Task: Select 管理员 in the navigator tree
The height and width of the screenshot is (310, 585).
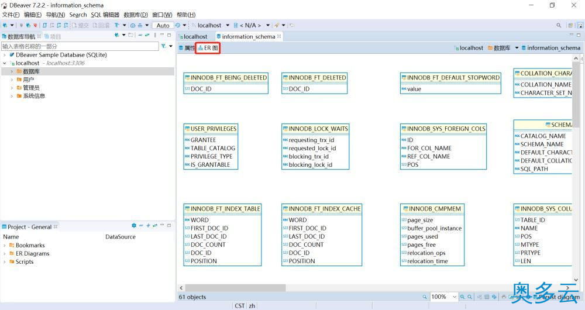Action: pos(31,88)
